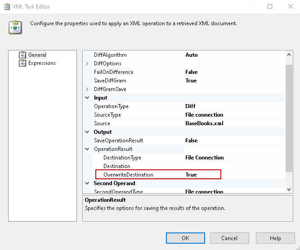Image resolution: width=300 pixels, height=250 pixels.
Task: Collapse the Input category
Action: point(87,98)
